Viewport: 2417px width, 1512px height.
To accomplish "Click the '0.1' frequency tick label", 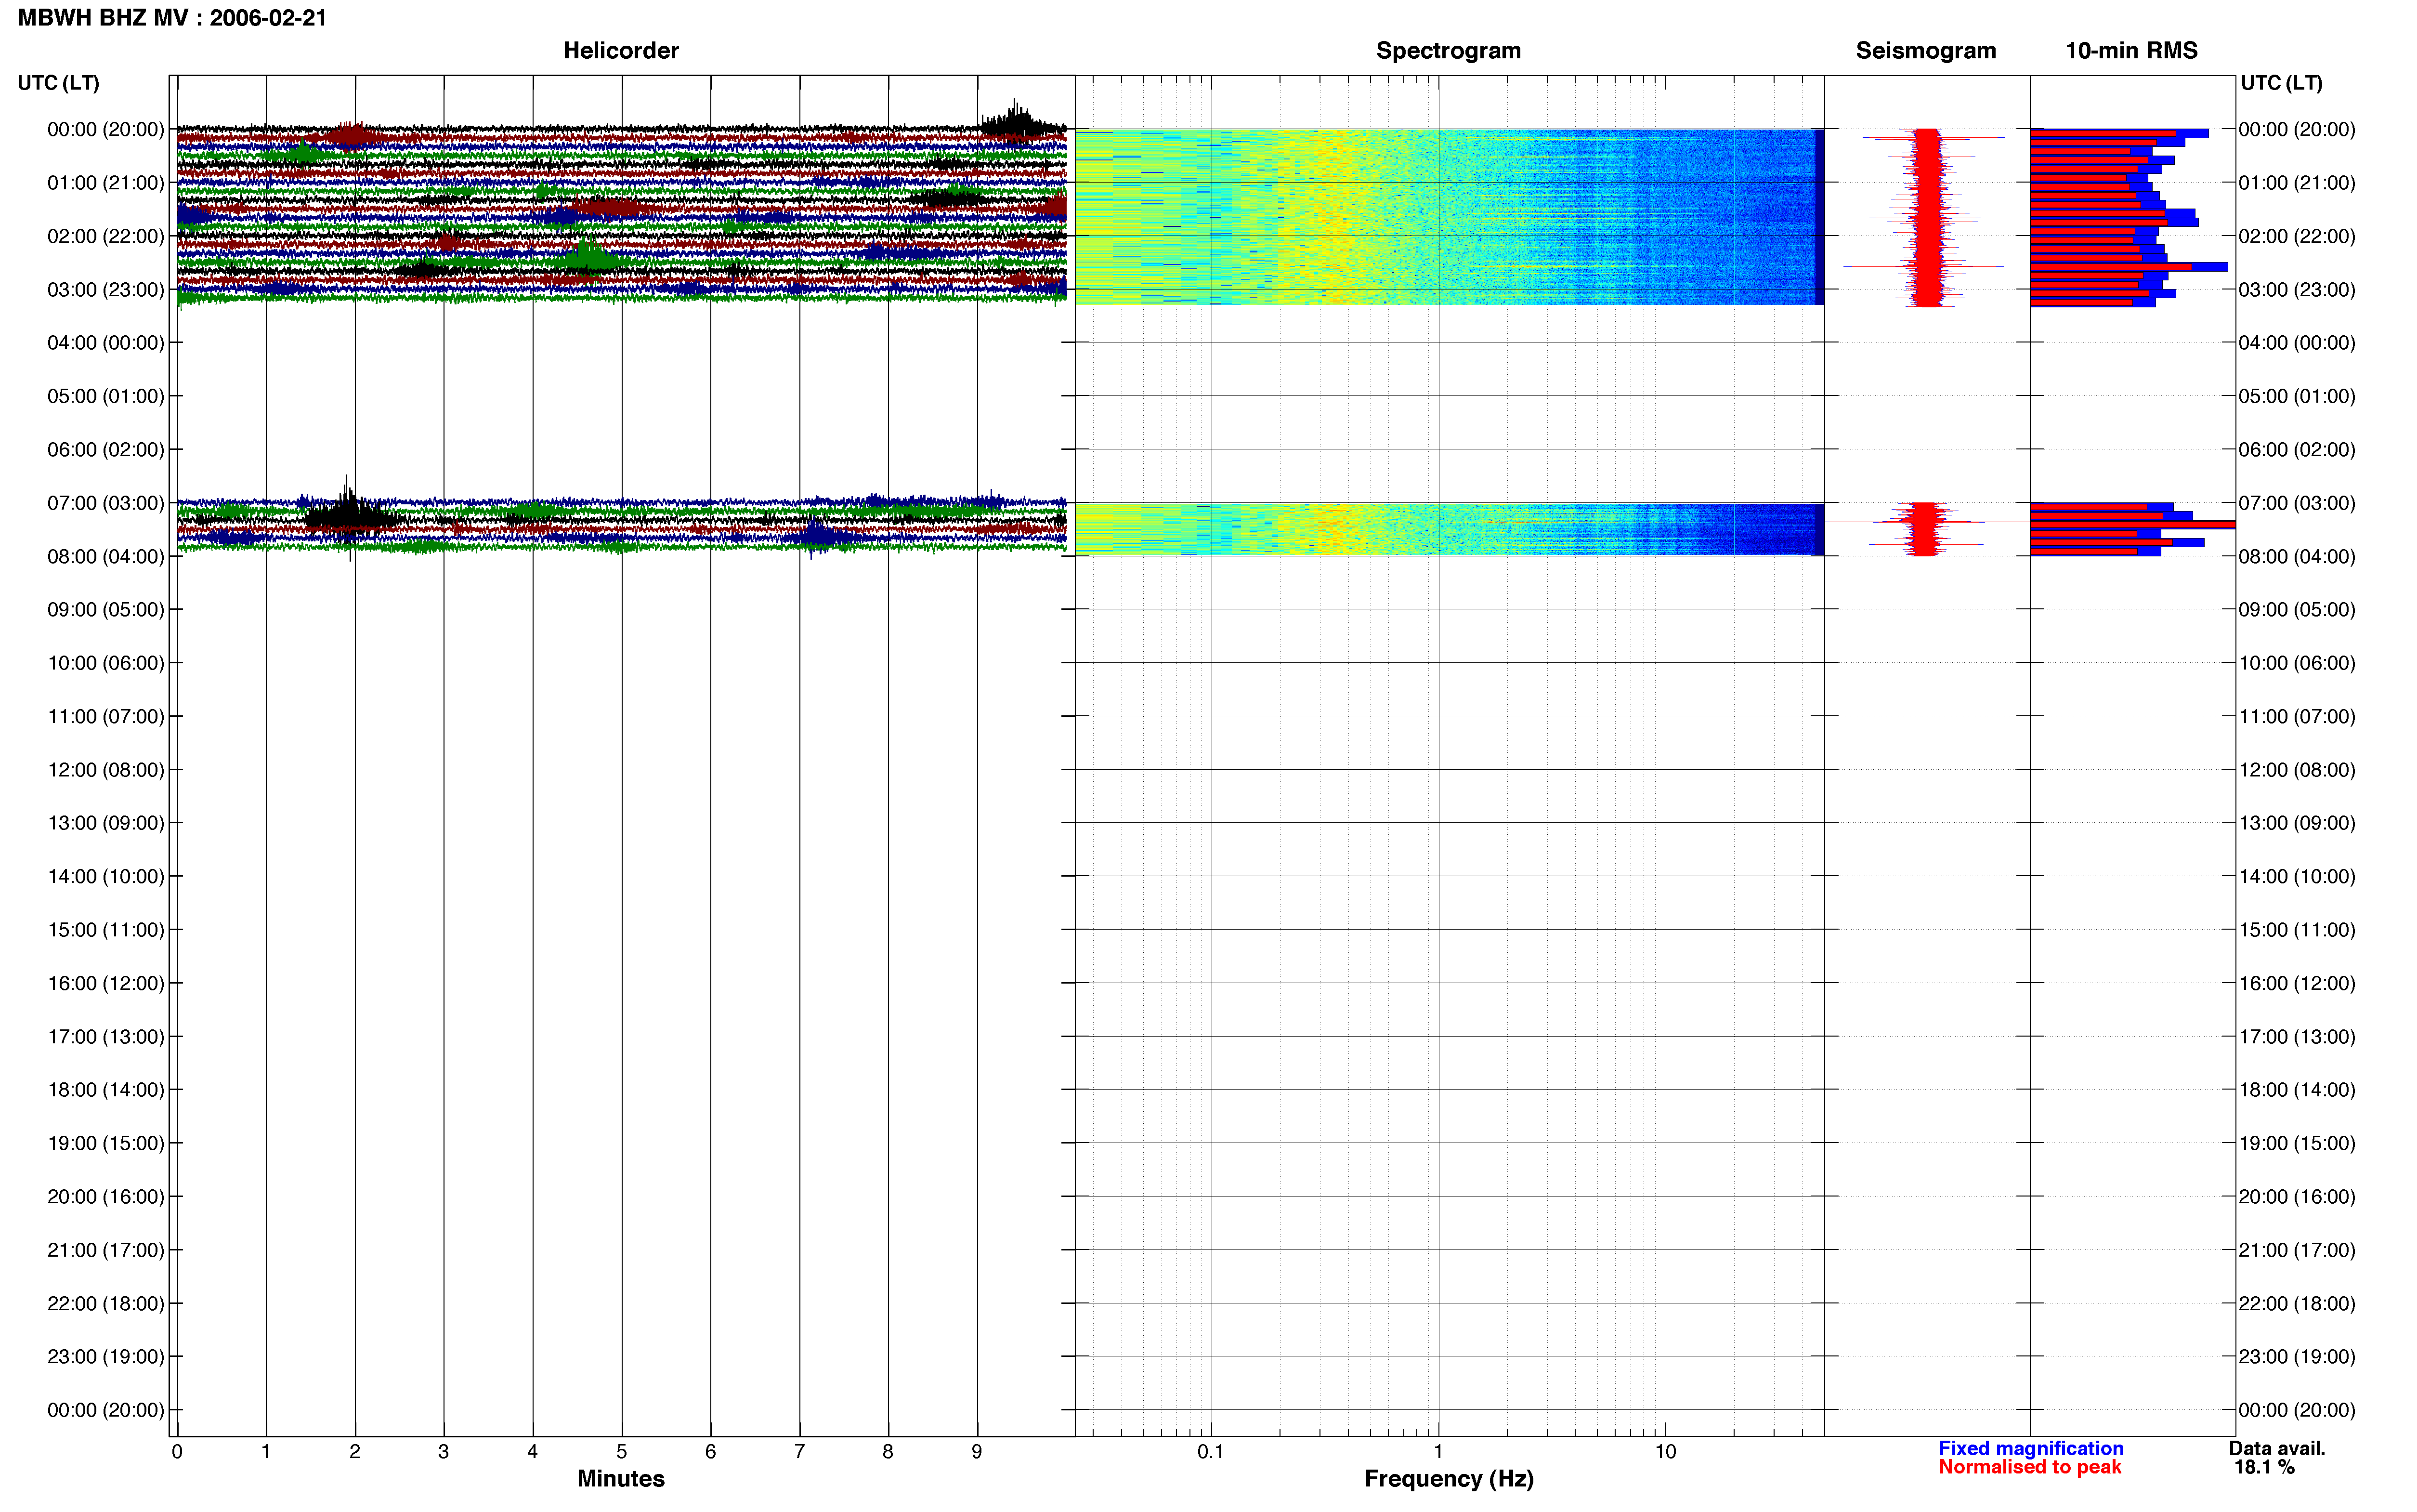I will coord(1211,1452).
